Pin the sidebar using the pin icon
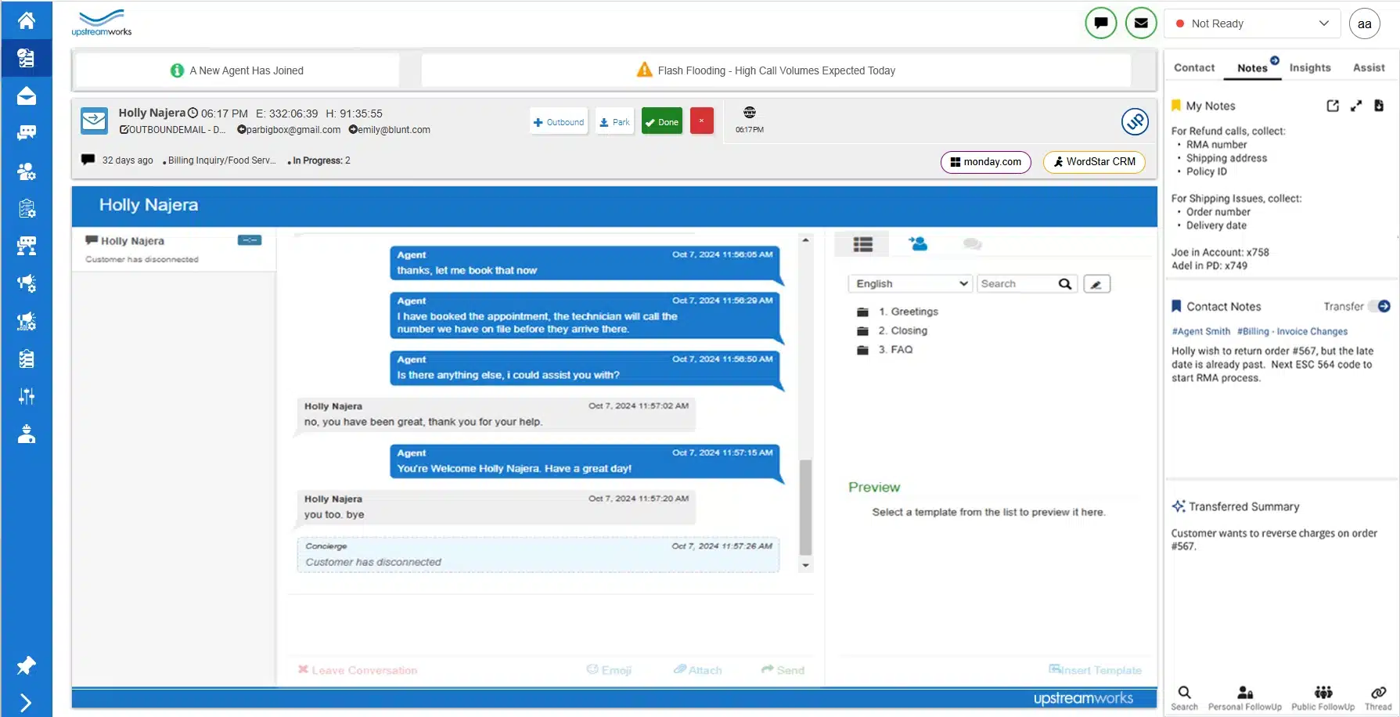Viewport: 1400px width, 717px height. point(26,665)
